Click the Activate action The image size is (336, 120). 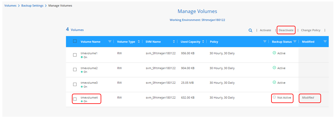tap(266, 30)
